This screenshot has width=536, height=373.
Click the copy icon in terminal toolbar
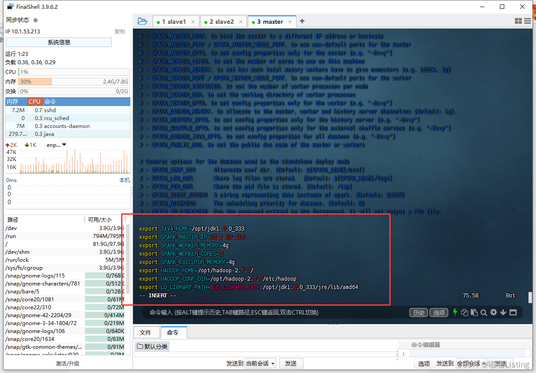click(x=464, y=312)
